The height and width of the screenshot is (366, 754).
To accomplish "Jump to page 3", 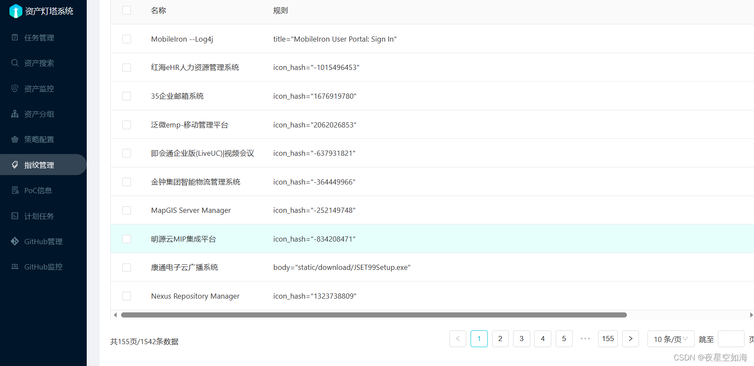I will tap(522, 339).
